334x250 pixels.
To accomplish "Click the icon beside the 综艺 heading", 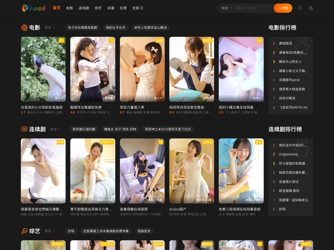I will pos(24,231).
